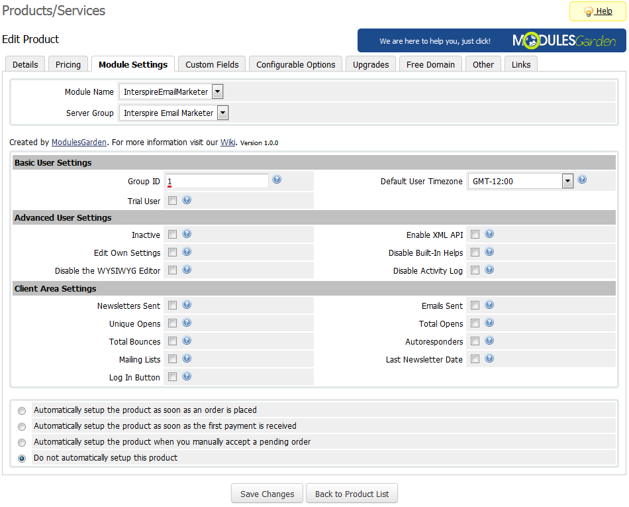Screen dimensions: 629x507
Task: Show help for Last Newsletter Date
Action: [x=489, y=359]
